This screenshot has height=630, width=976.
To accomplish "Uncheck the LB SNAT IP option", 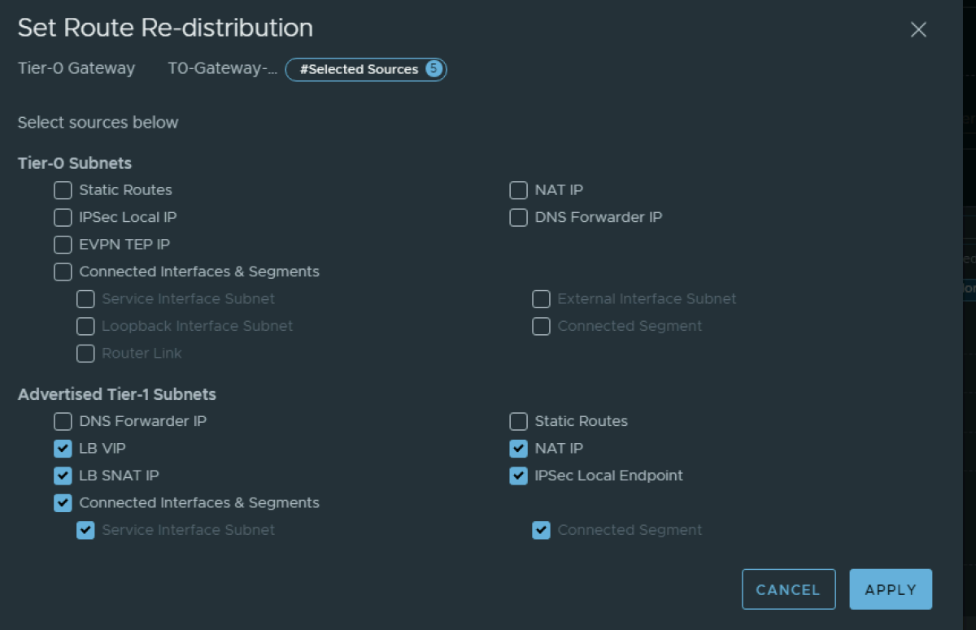I will tap(63, 476).
